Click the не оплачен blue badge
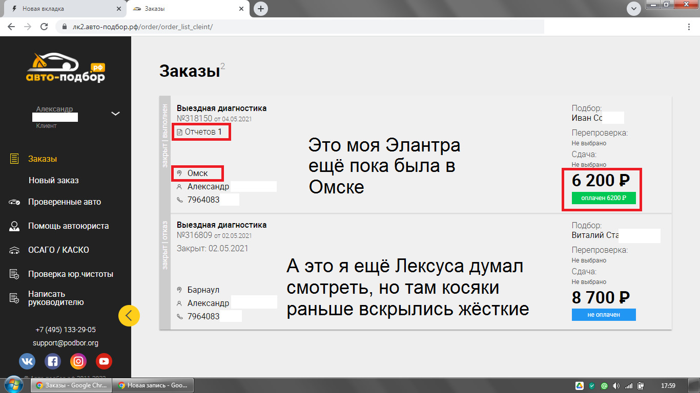 point(604,315)
